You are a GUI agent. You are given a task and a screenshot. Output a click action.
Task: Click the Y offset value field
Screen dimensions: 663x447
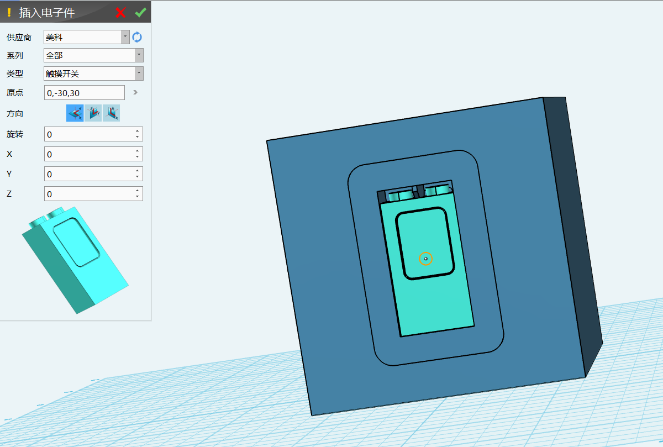pyautogui.click(x=88, y=174)
